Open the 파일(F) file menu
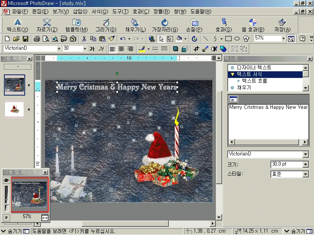314x235 pixels. (20, 12)
